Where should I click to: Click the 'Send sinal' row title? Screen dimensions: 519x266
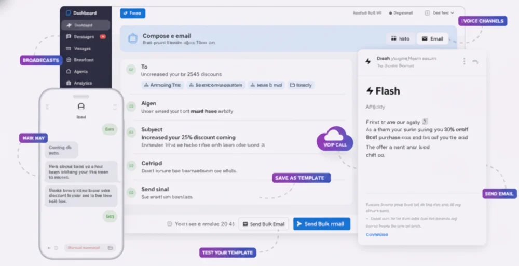coord(155,189)
